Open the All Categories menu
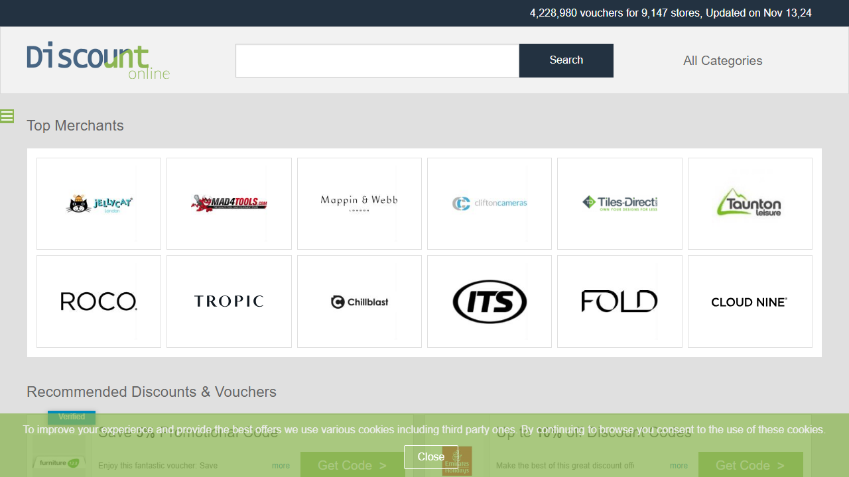 (x=722, y=61)
